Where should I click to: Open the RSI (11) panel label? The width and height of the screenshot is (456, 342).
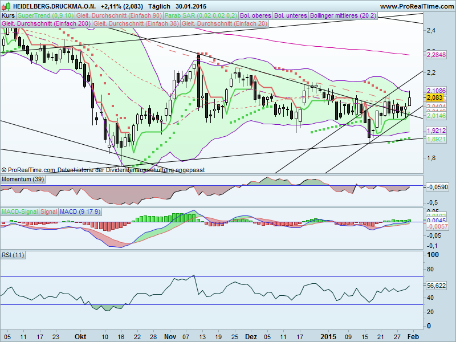pos(13,255)
